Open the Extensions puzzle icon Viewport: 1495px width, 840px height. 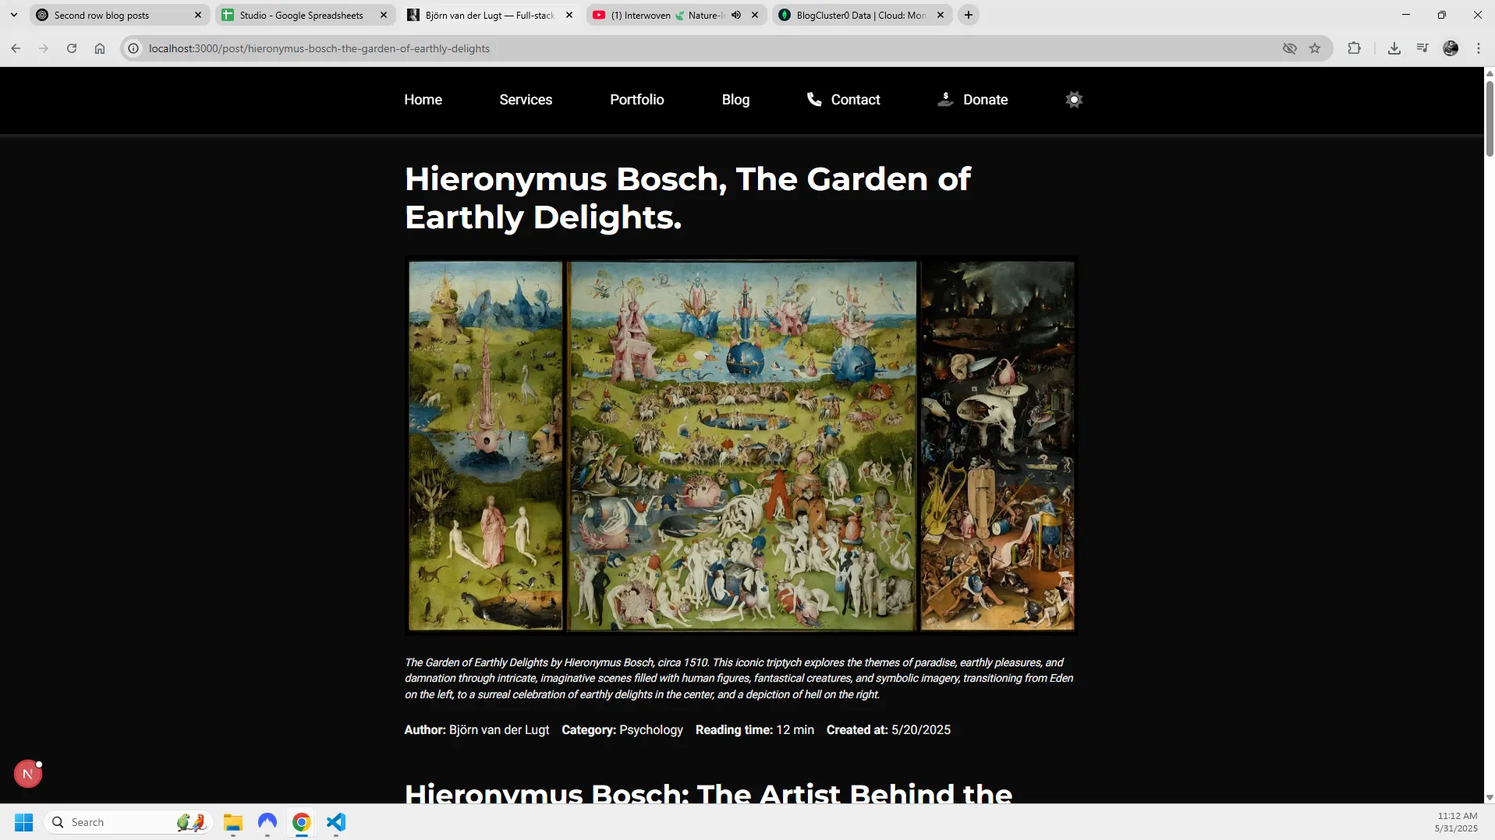point(1355,48)
